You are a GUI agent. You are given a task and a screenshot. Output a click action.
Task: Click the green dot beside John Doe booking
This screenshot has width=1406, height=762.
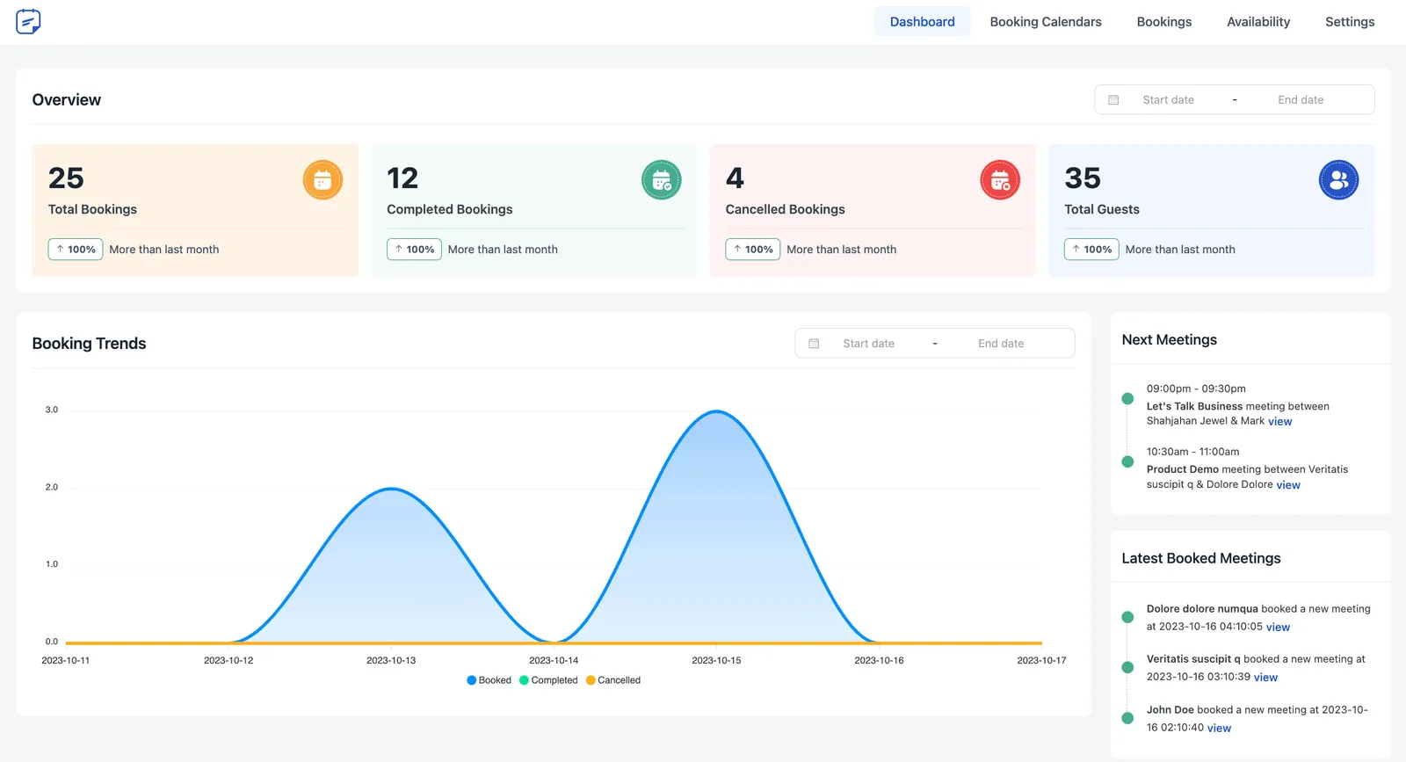point(1127,718)
